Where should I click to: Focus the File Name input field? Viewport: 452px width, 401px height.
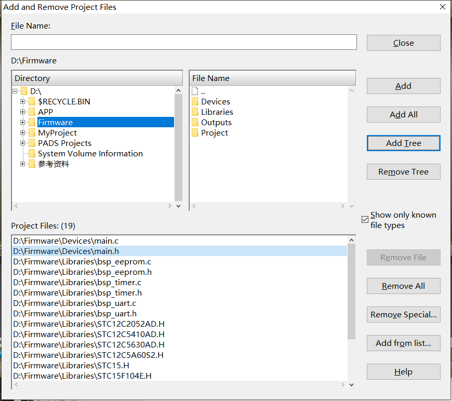[x=184, y=42]
